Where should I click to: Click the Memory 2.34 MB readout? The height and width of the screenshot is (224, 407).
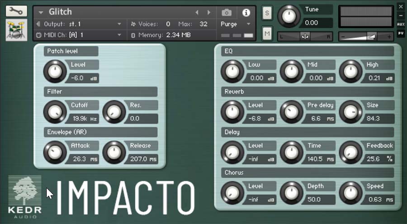(x=178, y=35)
